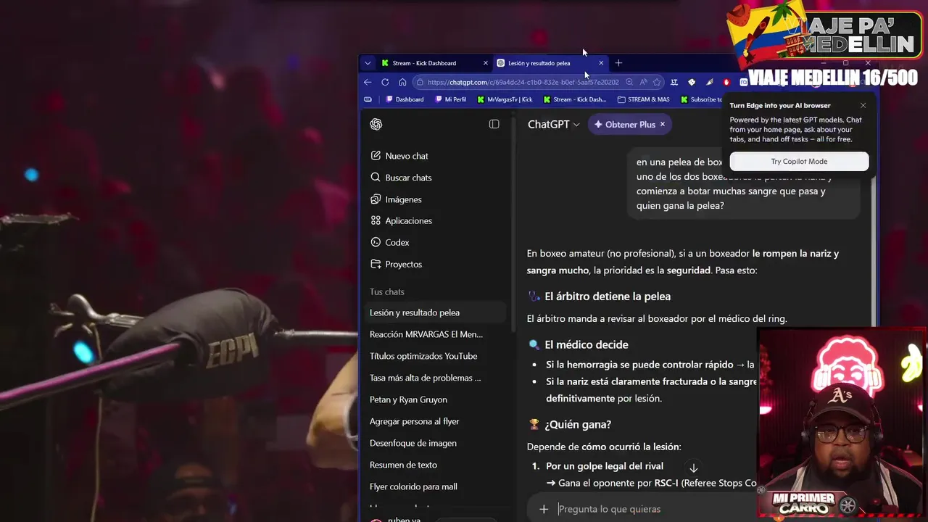Open chat Agregar persona al flyer
Viewport: 928px width, 522px height.
pos(435,421)
